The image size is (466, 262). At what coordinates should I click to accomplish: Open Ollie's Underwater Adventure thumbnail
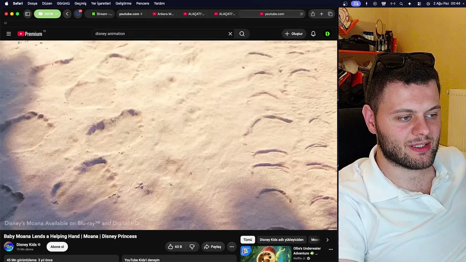(266, 254)
